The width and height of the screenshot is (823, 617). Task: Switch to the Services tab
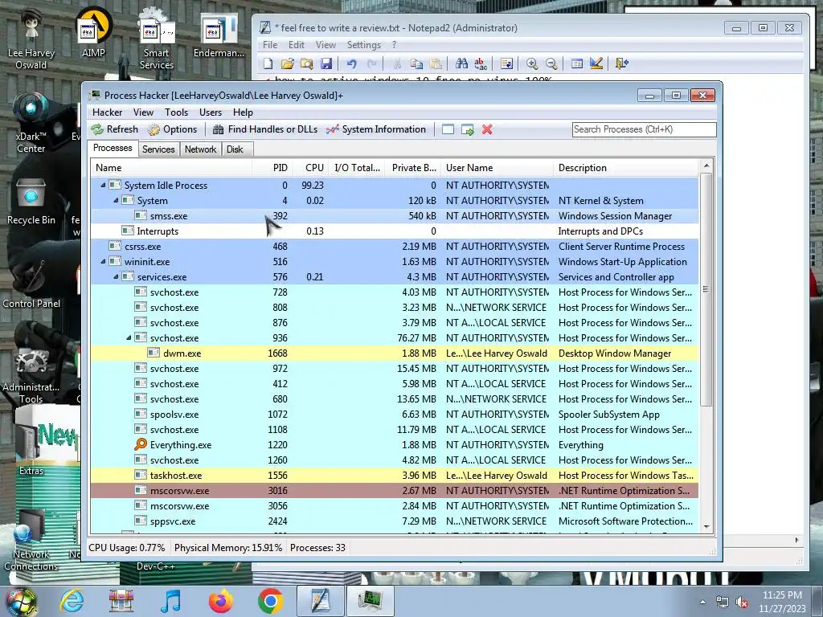click(158, 149)
